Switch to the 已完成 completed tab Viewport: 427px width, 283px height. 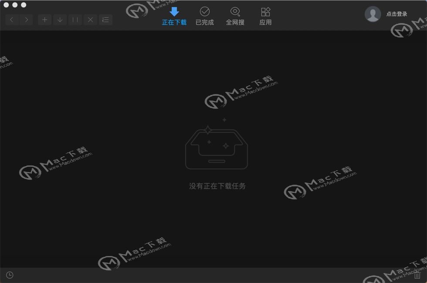click(x=204, y=16)
